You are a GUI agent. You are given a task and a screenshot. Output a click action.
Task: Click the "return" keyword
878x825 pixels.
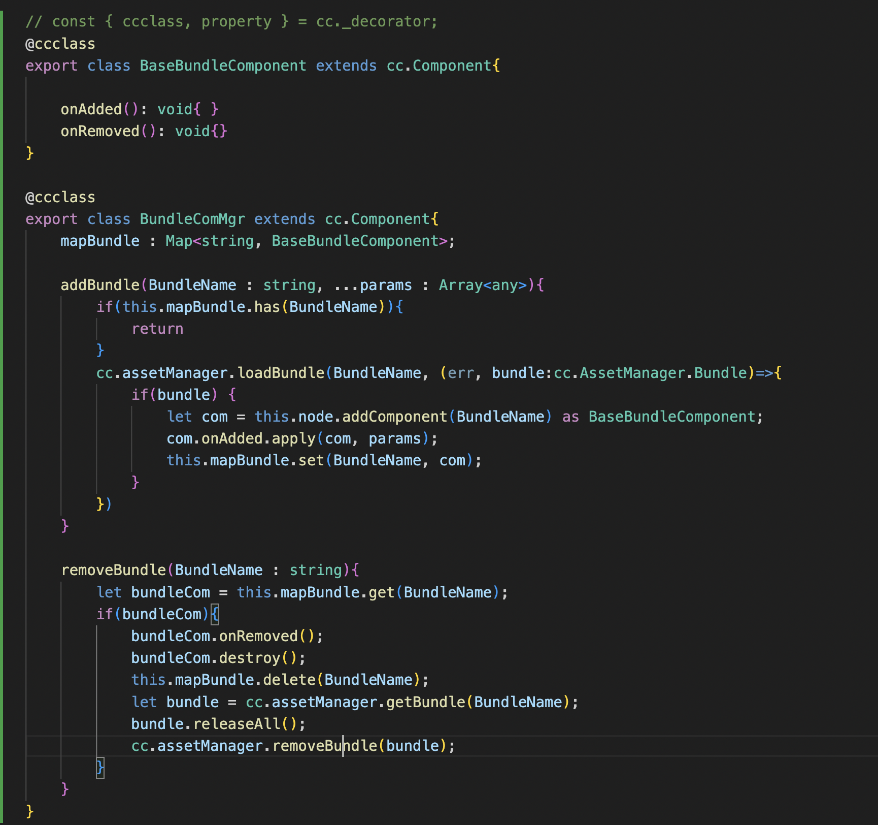(157, 329)
